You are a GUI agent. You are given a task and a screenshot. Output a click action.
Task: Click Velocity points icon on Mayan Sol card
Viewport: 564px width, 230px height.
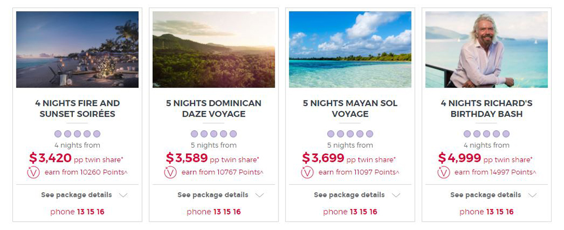point(307,172)
